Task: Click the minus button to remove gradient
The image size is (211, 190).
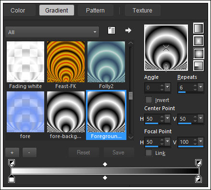Action: point(29,152)
